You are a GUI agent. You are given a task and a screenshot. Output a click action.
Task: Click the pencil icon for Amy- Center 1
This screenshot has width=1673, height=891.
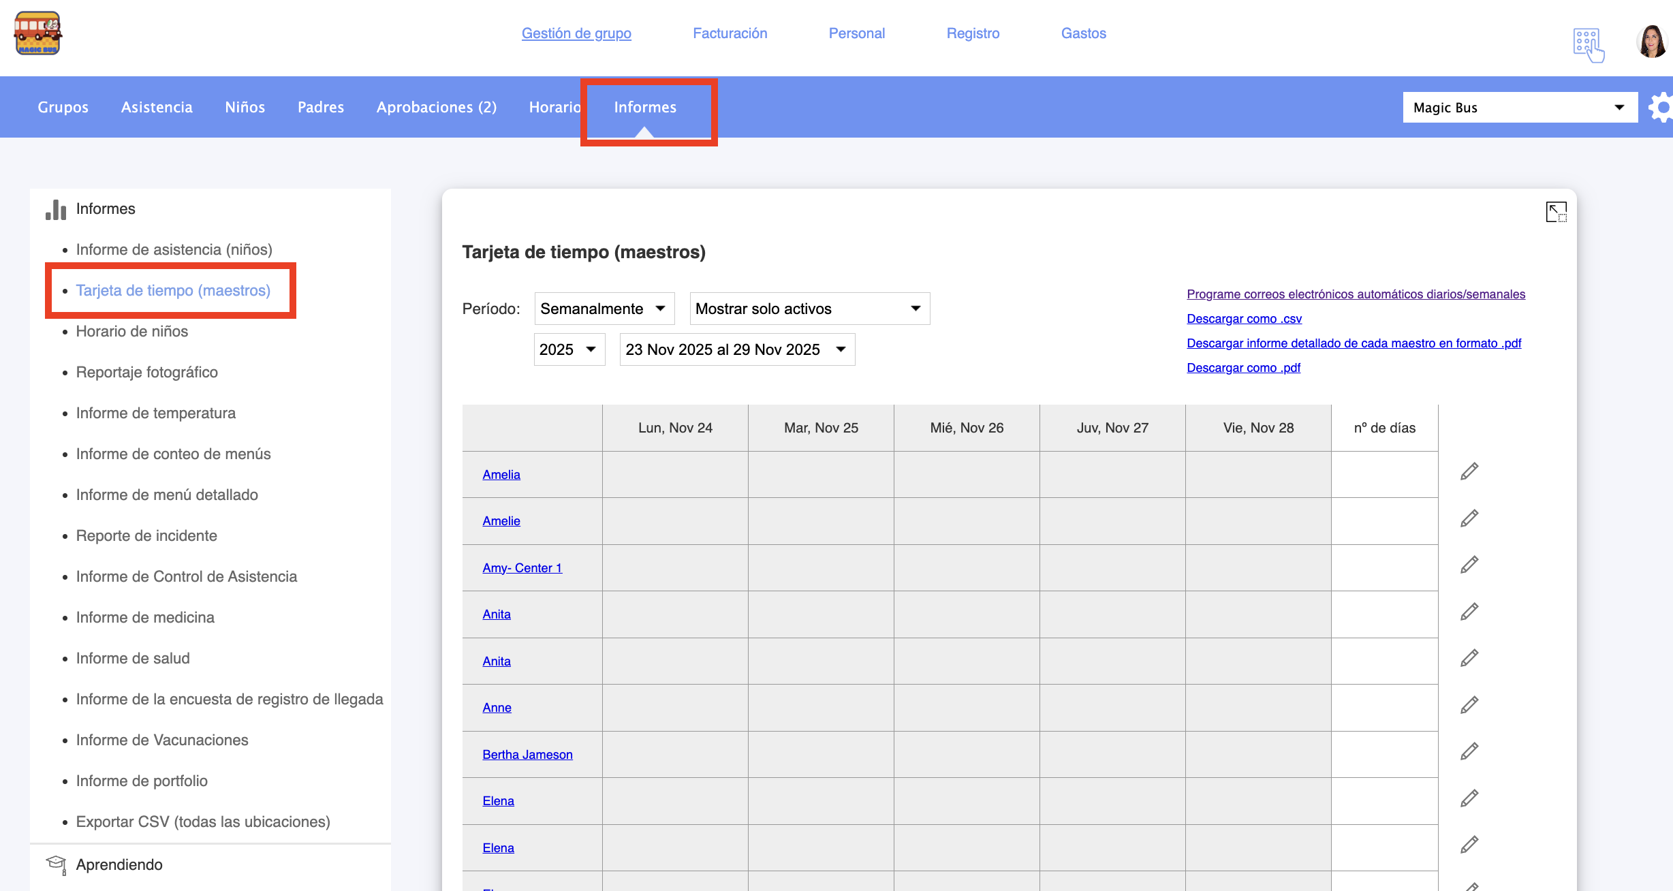pos(1469,565)
